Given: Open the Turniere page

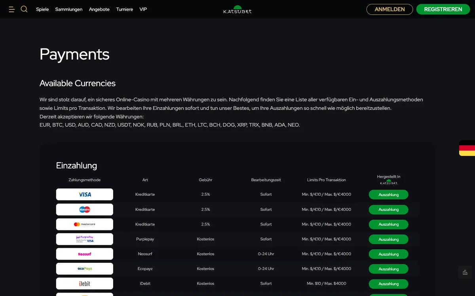Looking at the screenshot, I should tap(125, 9).
